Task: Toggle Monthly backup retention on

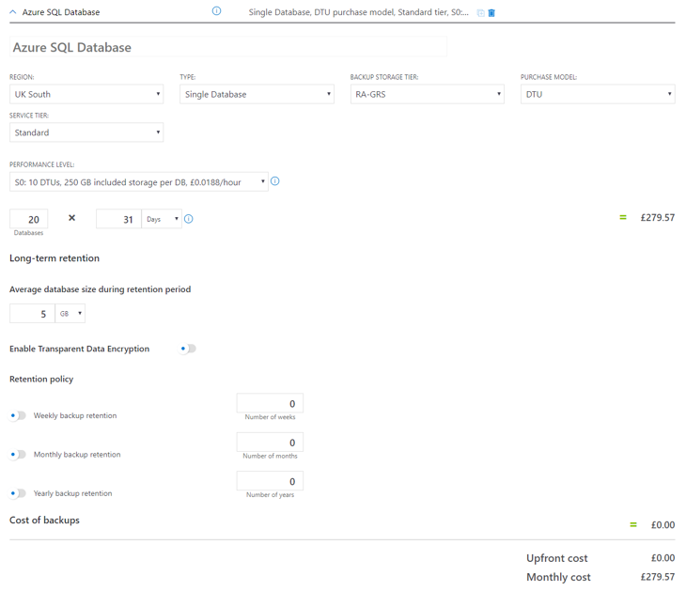Action: click(x=18, y=455)
